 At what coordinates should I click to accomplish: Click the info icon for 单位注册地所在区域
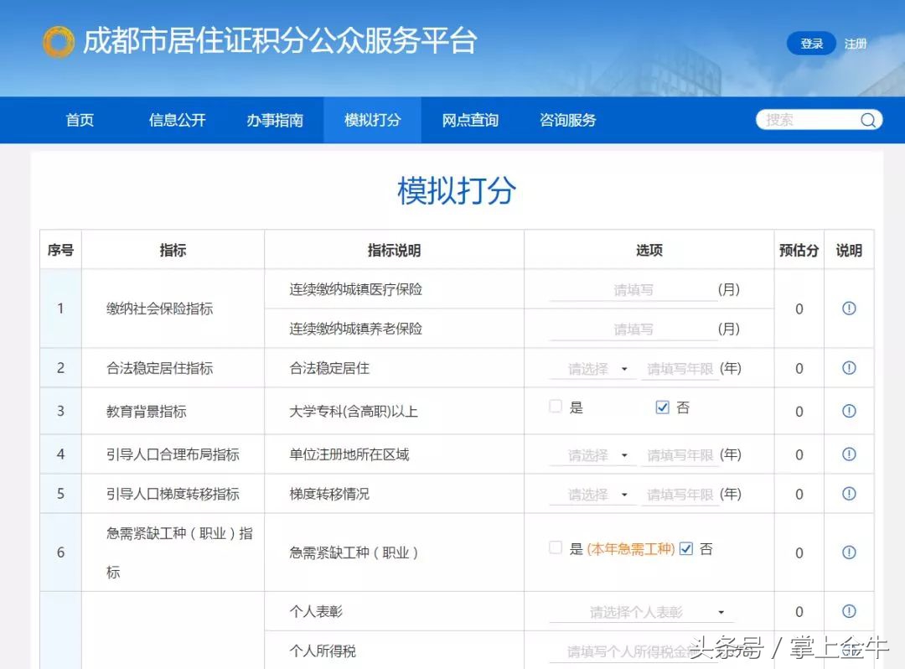(x=849, y=455)
